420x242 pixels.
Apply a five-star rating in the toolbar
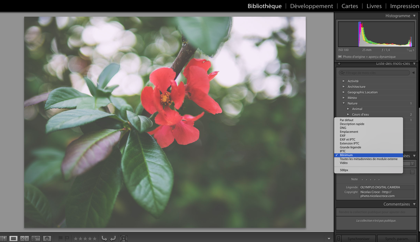95,238
